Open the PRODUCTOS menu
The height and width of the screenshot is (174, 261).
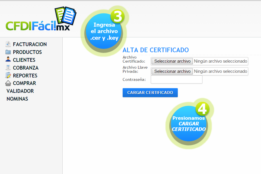coord(27,52)
